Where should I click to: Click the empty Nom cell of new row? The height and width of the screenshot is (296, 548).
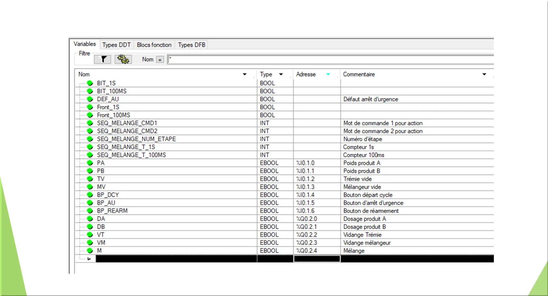[x=176, y=259]
